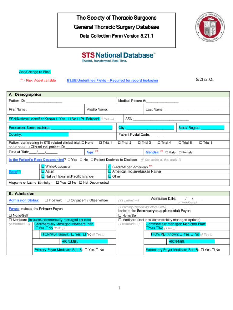233x310 pixels.
Task: Select the Inpatient admission status checkbox
Action: 46,200
